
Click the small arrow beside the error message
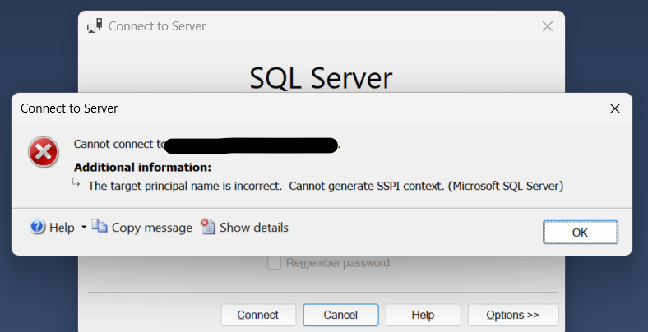pyautogui.click(x=76, y=182)
